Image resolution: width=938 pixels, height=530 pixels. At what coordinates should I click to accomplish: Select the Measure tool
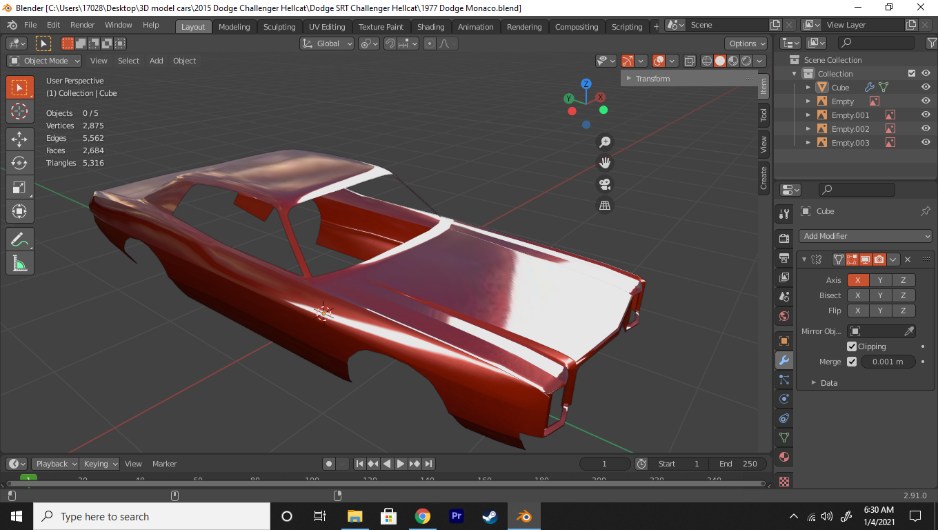tap(19, 263)
